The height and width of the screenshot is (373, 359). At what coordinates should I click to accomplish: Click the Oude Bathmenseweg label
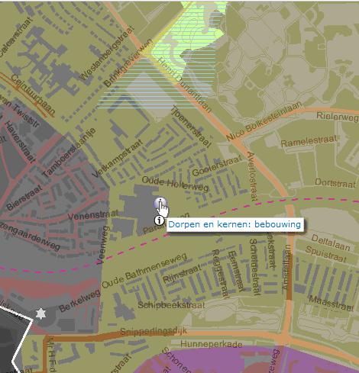click(x=144, y=271)
